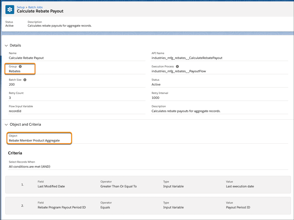This screenshot has width=294, height=220.
Task: Click the Retry Interval label
Action: tap(160, 93)
